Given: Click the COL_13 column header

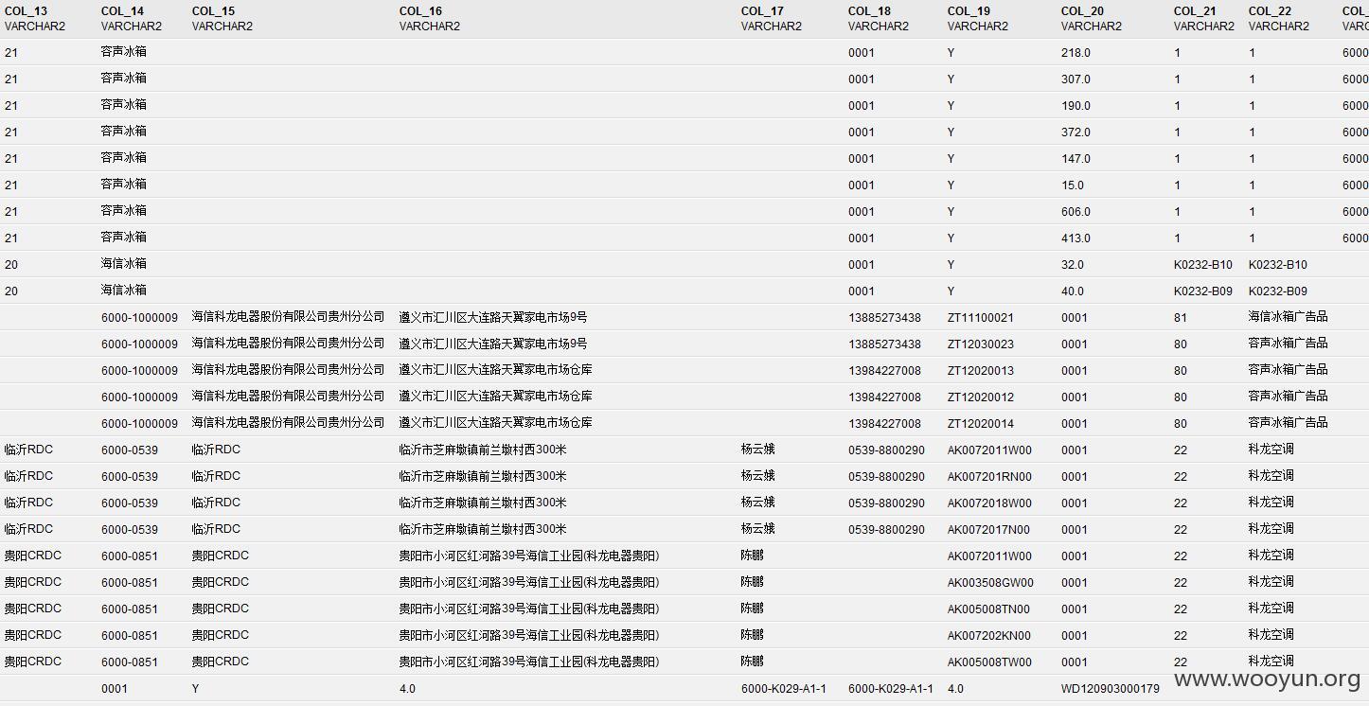Looking at the screenshot, I should pyautogui.click(x=27, y=11).
